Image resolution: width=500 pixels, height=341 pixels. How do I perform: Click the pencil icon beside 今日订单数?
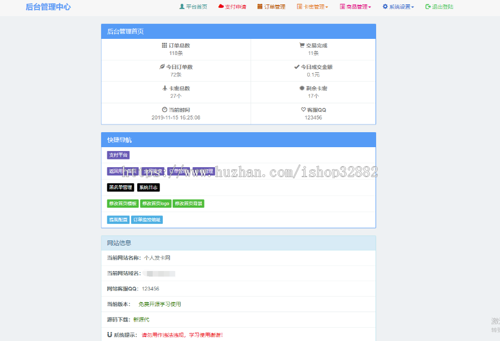point(161,66)
